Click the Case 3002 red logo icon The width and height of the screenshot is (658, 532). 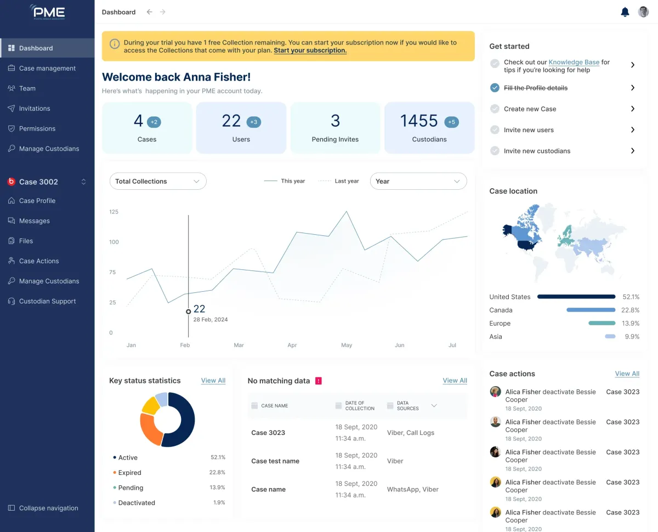coord(11,182)
